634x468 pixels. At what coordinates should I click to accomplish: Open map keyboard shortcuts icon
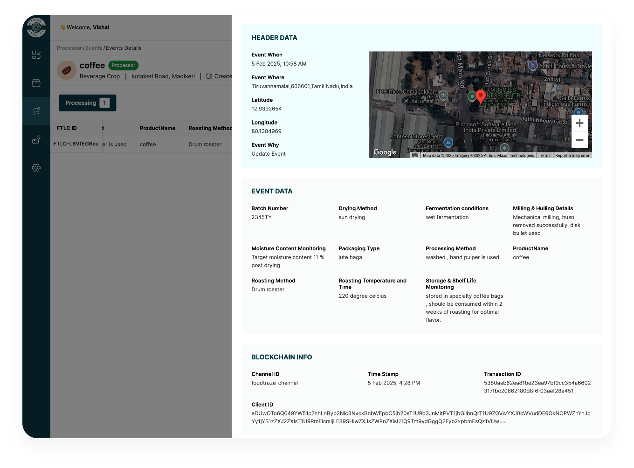415,155
